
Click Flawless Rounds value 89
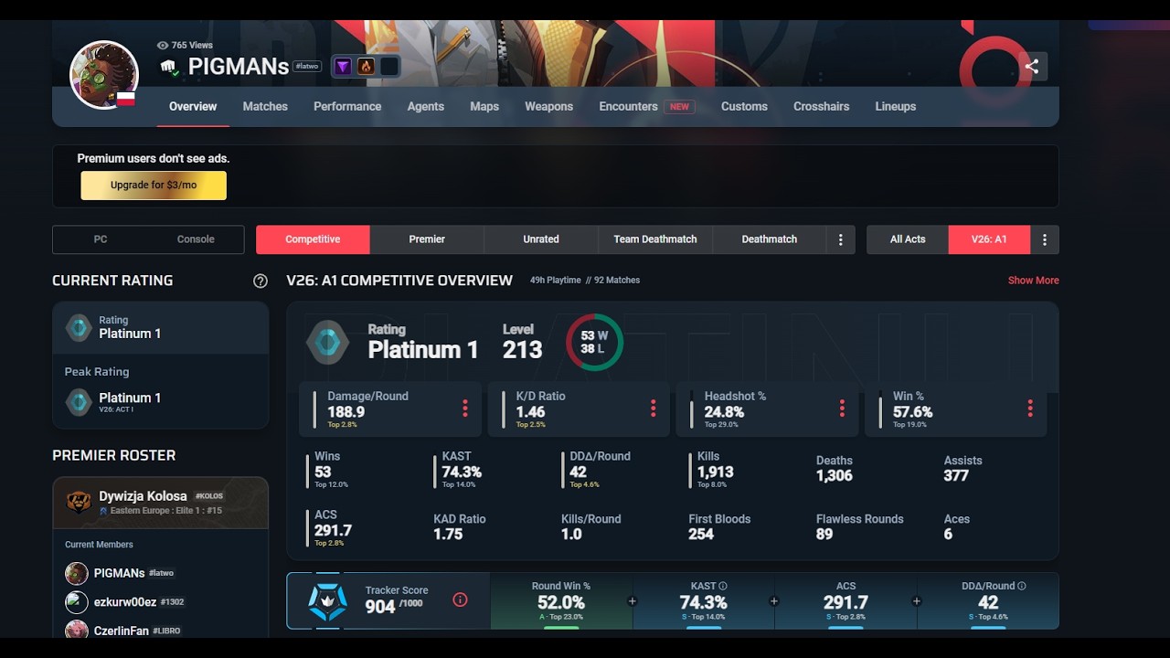(x=824, y=534)
